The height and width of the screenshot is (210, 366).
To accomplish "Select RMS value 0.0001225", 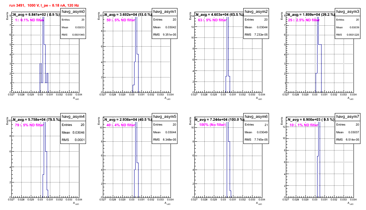I will 353,35.
